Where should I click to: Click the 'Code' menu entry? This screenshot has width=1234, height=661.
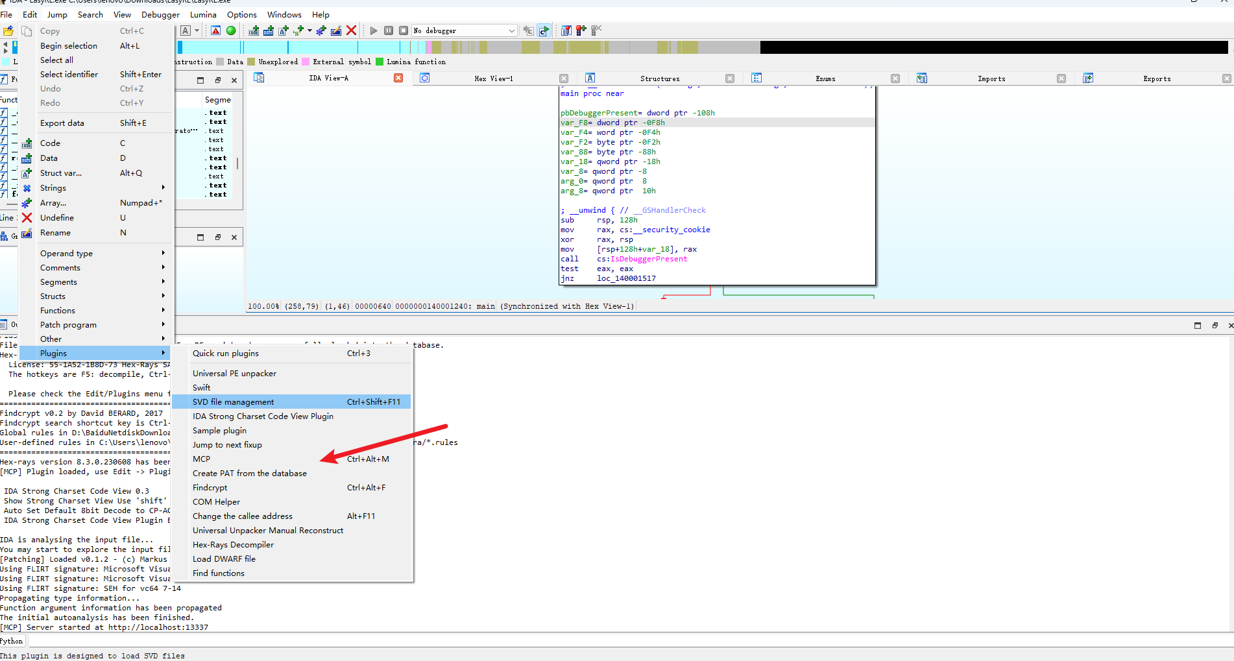point(97,143)
